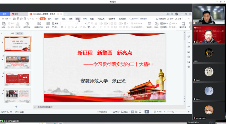Click the new slide icon
Image resolution: width=226 pixels, height=124 pixels.
[39, 24]
